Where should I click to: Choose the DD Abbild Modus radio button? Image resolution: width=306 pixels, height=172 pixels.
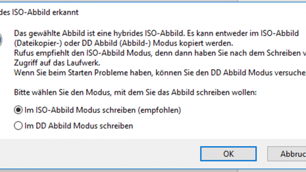click(x=18, y=126)
